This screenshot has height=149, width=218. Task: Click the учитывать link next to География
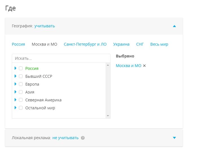click(x=45, y=26)
